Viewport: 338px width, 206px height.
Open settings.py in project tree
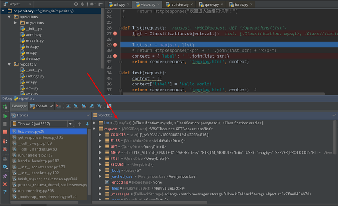click(35, 76)
